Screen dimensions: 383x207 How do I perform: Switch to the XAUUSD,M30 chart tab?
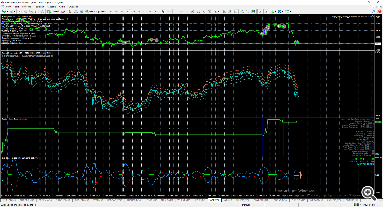pyautogui.click(x=334, y=200)
